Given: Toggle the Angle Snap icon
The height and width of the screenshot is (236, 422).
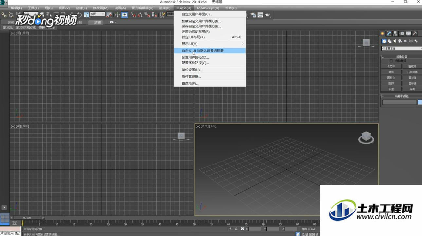Looking at the screenshot, I should click(140, 15).
